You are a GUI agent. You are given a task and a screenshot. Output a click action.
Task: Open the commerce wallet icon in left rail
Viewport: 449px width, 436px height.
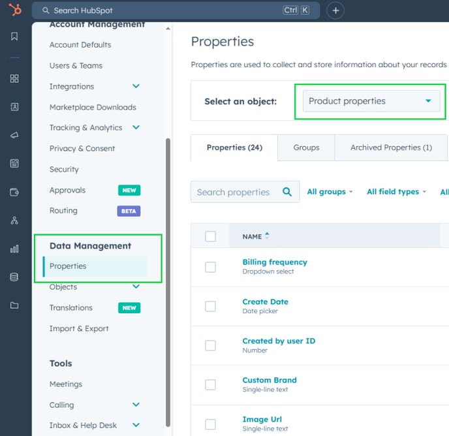[x=14, y=192]
